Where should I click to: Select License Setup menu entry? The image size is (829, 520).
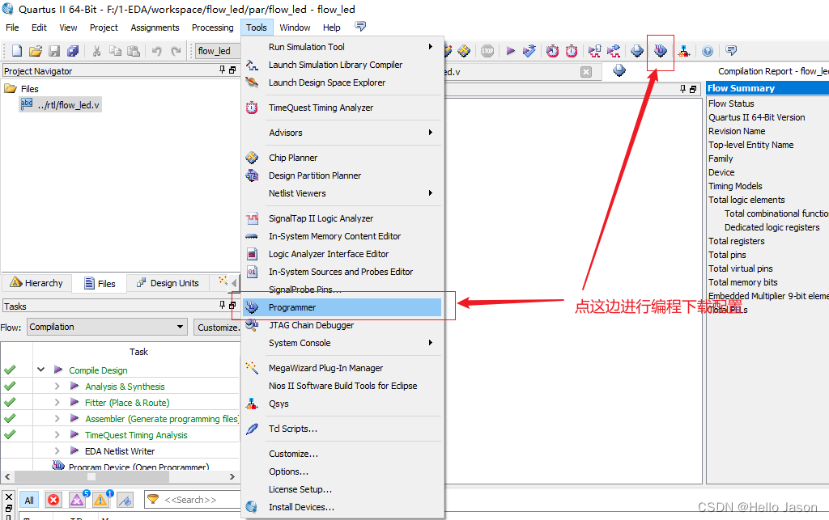(x=342, y=489)
